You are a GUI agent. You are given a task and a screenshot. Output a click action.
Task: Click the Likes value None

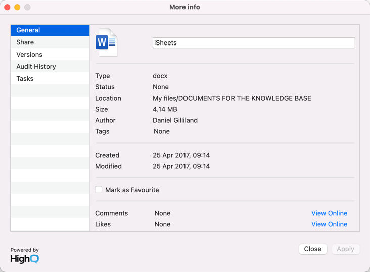(162, 224)
